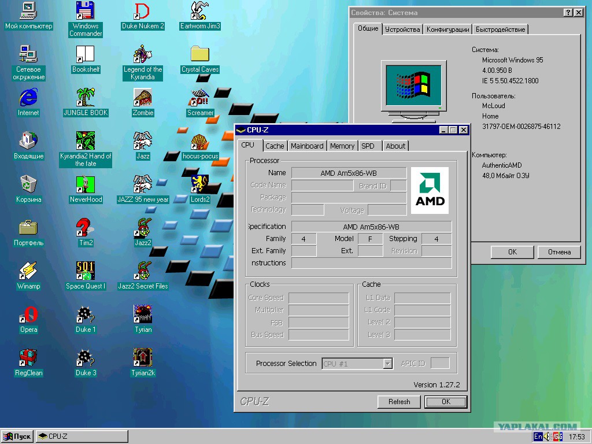592x444 pixels.
Task: Click OK in the CPU-Z window
Action: pyautogui.click(x=446, y=402)
